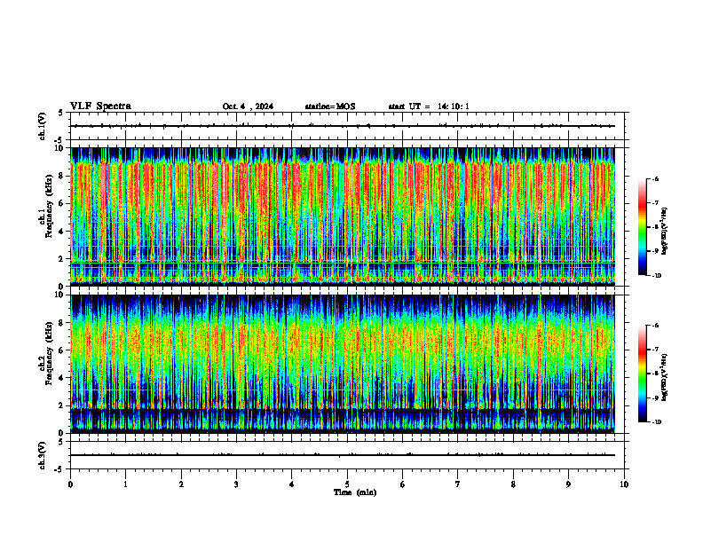Click inside the ch.1 spectrogram panel

(343, 216)
